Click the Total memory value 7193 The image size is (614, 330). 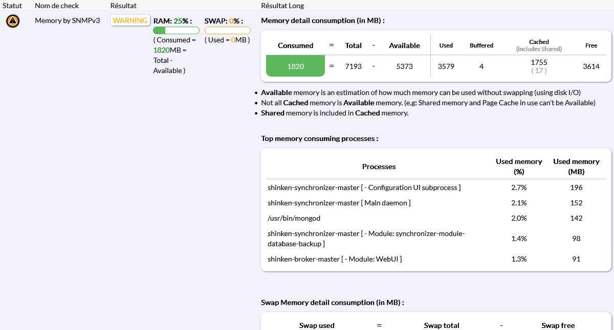pyautogui.click(x=353, y=66)
